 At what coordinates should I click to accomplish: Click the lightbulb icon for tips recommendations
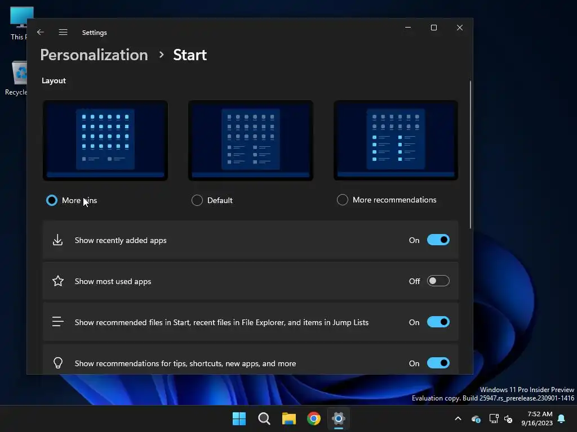(58, 363)
